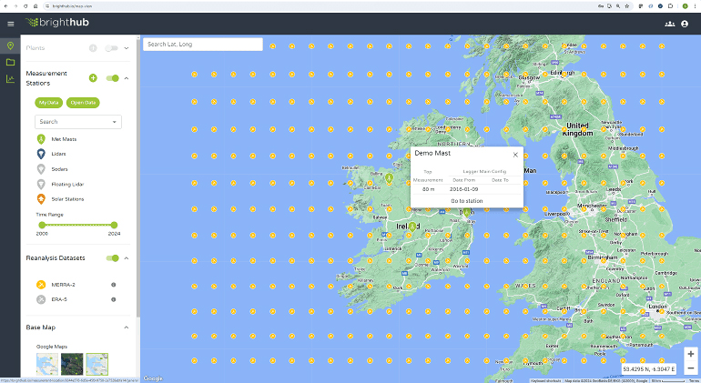Viewport: 701px width, 383px height.
Task: Toggle the Measurement Stations layer switch
Action: click(x=112, y=78)
